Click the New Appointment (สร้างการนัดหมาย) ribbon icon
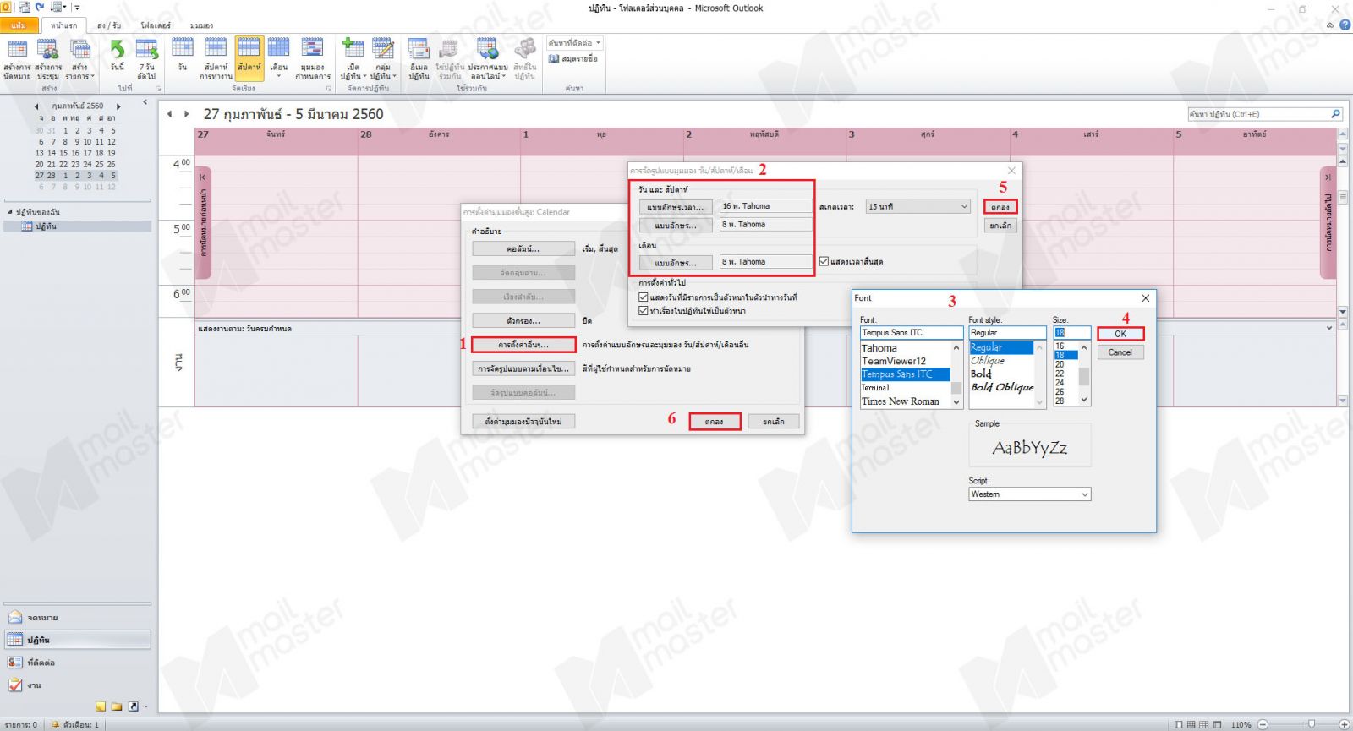This screenshot has width=1353, height=731. [17, 59]
